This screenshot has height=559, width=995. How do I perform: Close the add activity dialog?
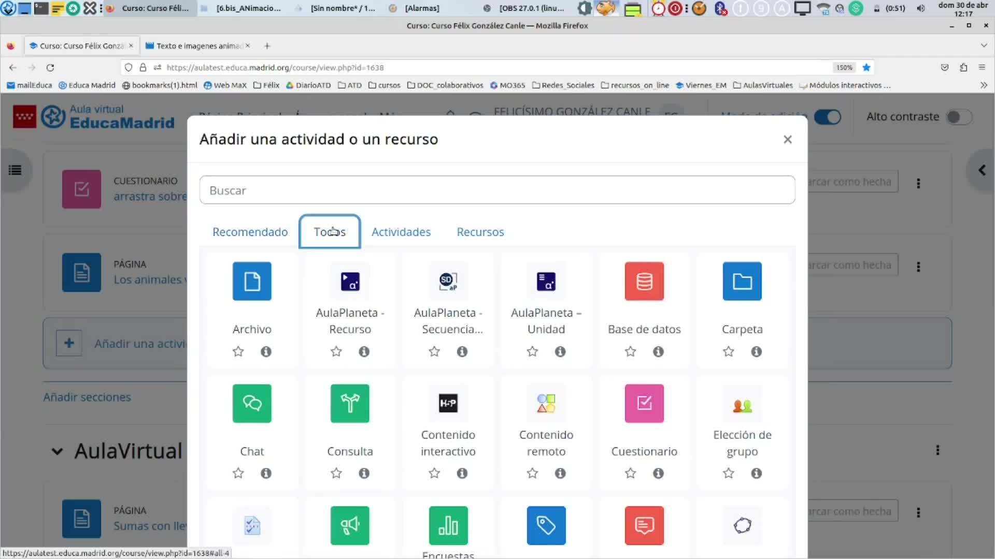click(787, 139)
